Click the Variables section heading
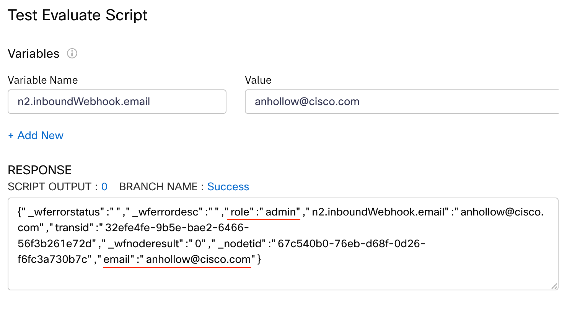Viewport: 567px width, 311px height. 34,53
